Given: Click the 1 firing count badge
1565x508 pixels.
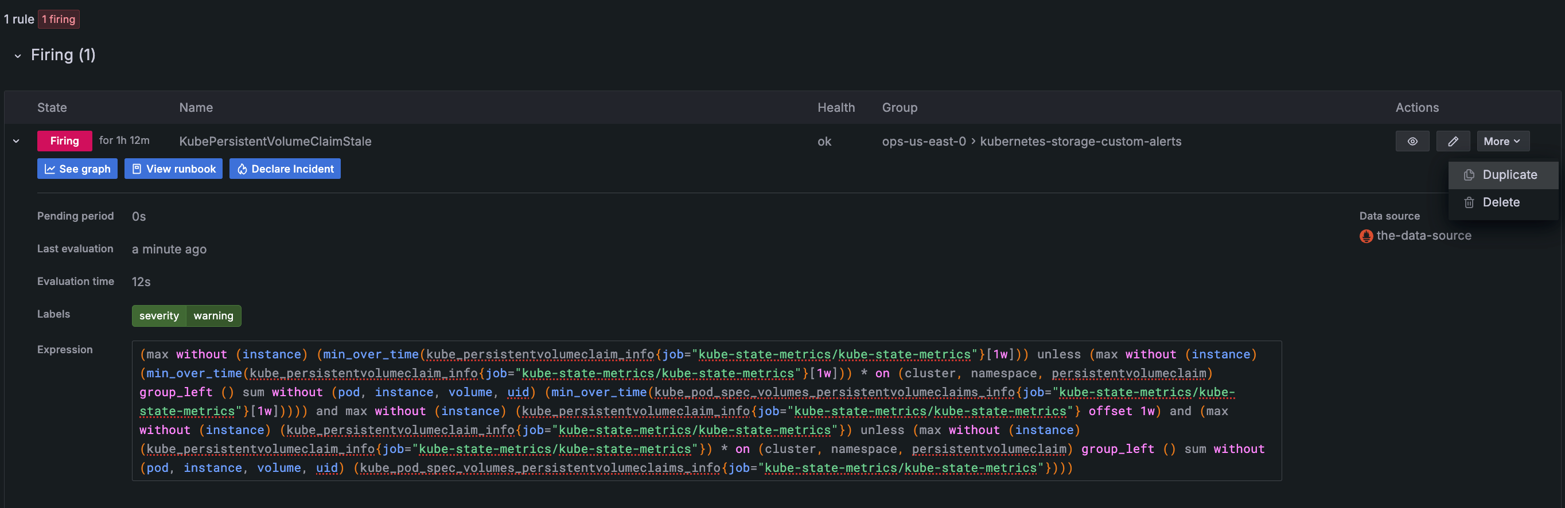Looking at the screenshot, I should pyautogui.click(x=59, y=19).
